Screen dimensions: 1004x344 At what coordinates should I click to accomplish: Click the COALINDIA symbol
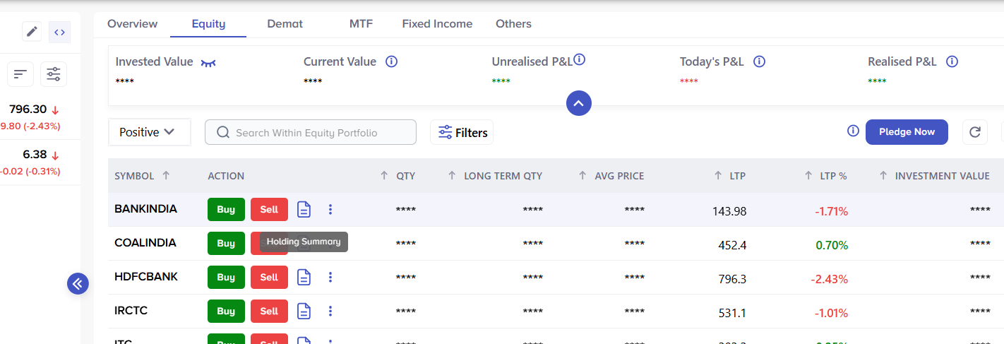pyautogui.click(x=145, y=243)
